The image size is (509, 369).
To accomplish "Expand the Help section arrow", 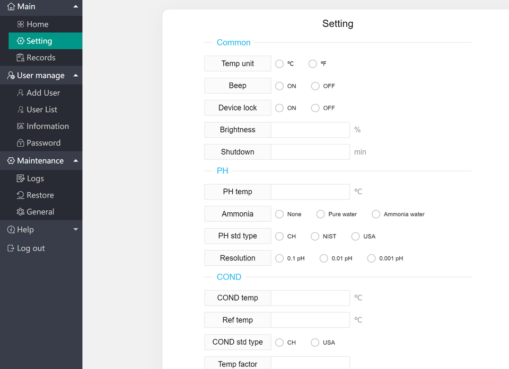I will (x=76, y=230).
